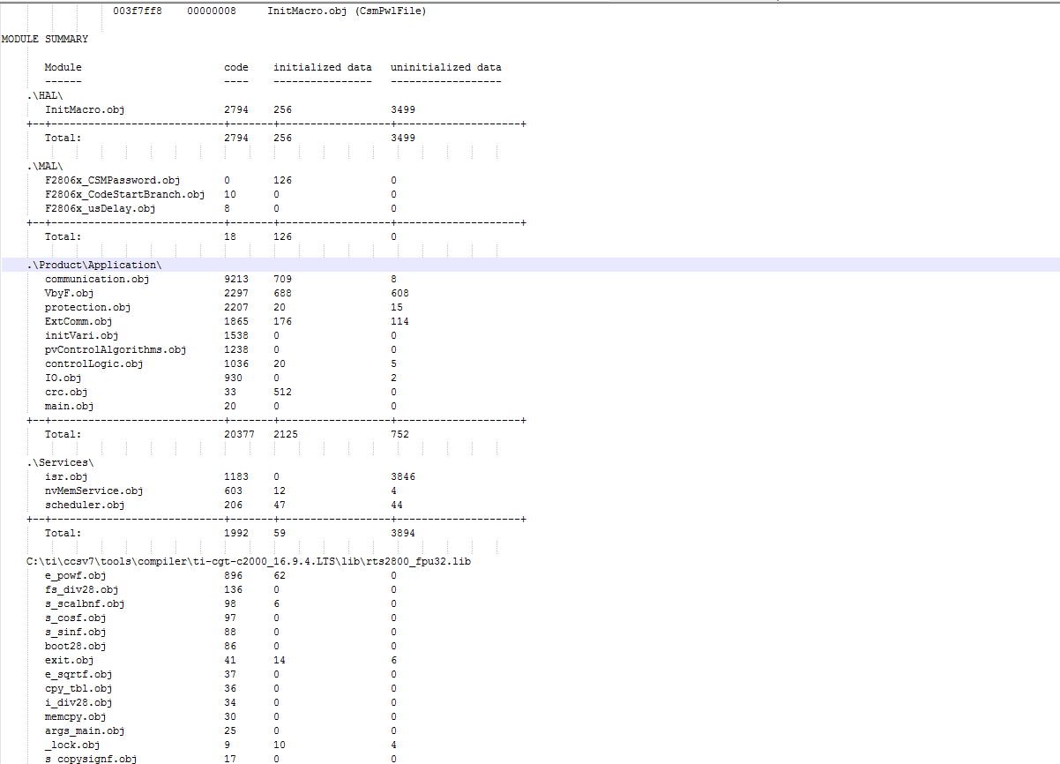Screen dimensions: 1060x764
Task: Click the MODULE SUMMARY heading line
Action: tap(44, 39)
